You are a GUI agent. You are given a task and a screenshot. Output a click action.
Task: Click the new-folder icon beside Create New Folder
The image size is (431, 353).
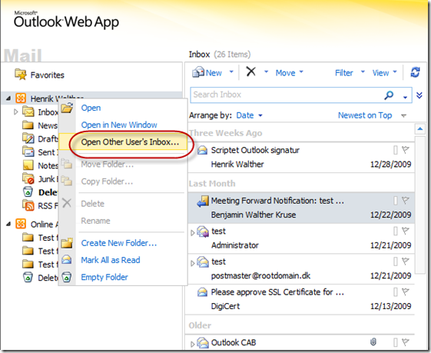67,243
